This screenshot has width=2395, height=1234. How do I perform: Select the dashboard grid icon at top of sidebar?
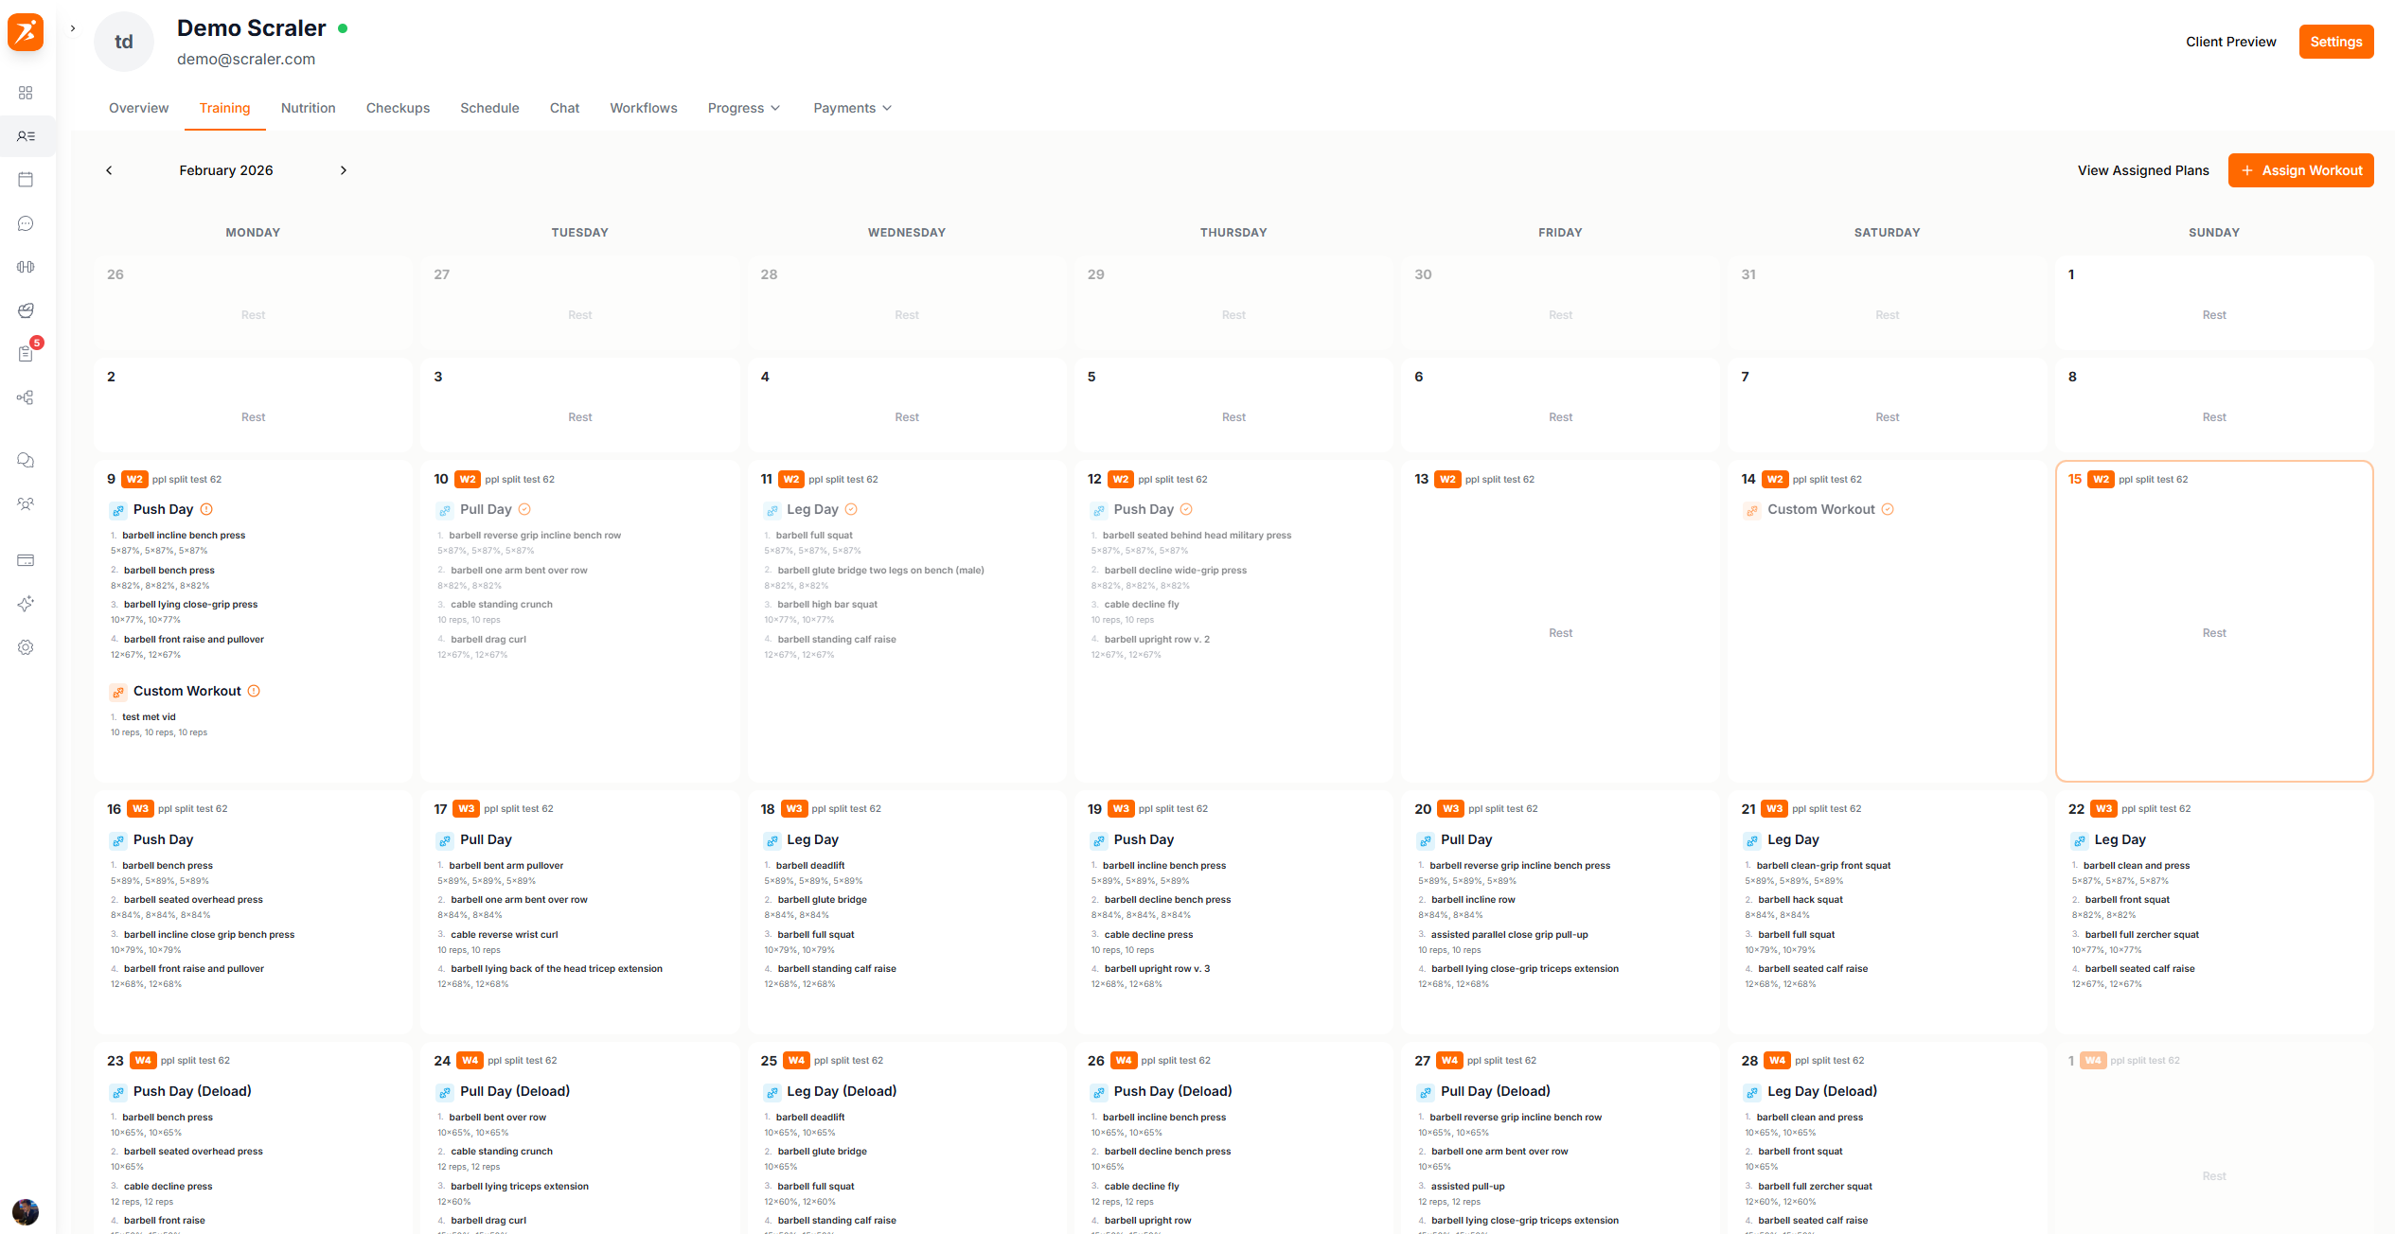[x=26, y=93]
